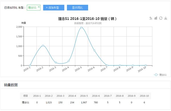Viewport: 171px width, 111px height.
Task: Click table header 2016-7
Action: [108, 96]
